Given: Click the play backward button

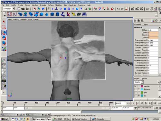Looking at the screenshot, I should 142,103.
